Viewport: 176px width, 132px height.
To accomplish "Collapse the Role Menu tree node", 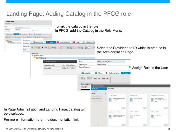I will pos(32,55).
